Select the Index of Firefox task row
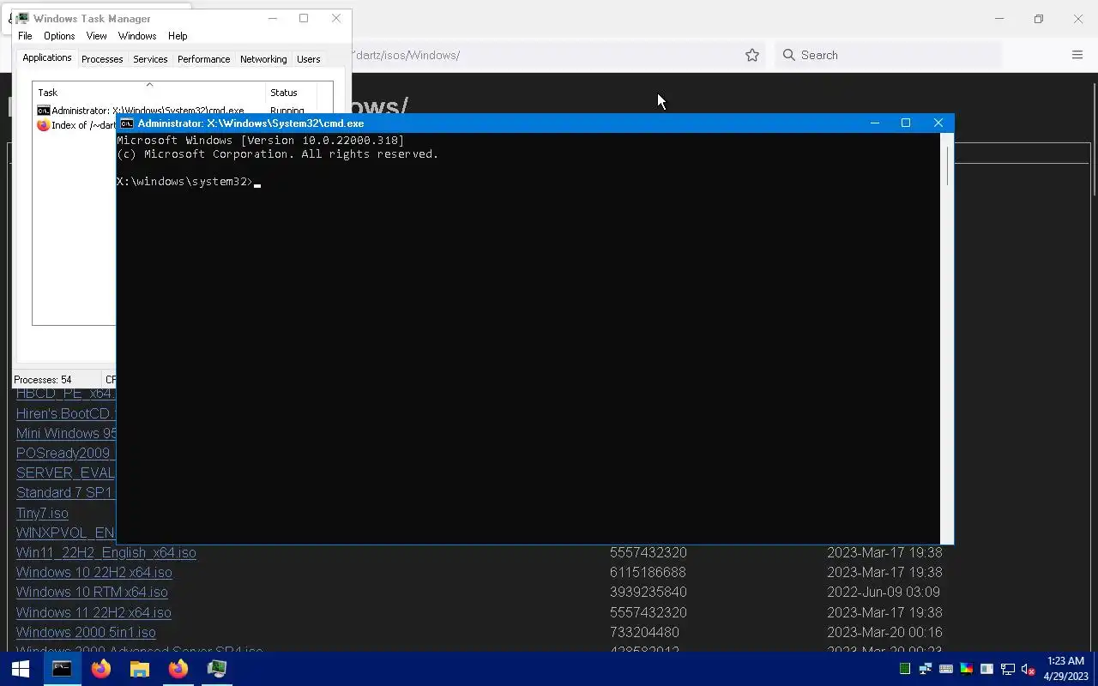This screenshot has height=686, width=1098. (x=75, y=125)
